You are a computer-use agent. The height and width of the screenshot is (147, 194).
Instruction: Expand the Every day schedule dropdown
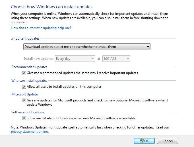coord(75,58)
